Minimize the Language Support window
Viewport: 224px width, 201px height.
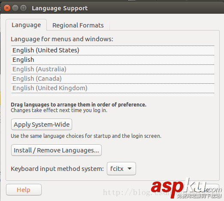[15, 8]
